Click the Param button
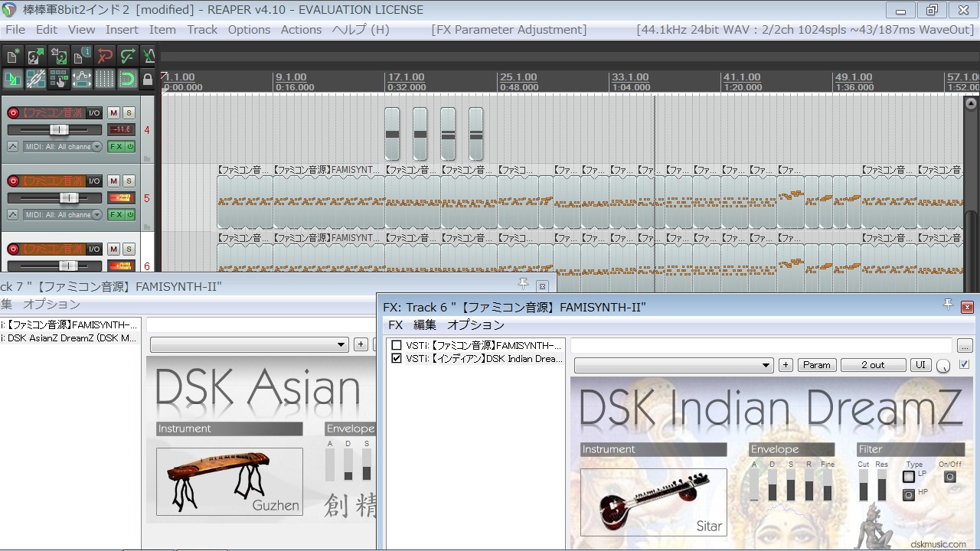The height and width of the screenshot is (551, 980). pyautogui.click(x=816, y=365)
